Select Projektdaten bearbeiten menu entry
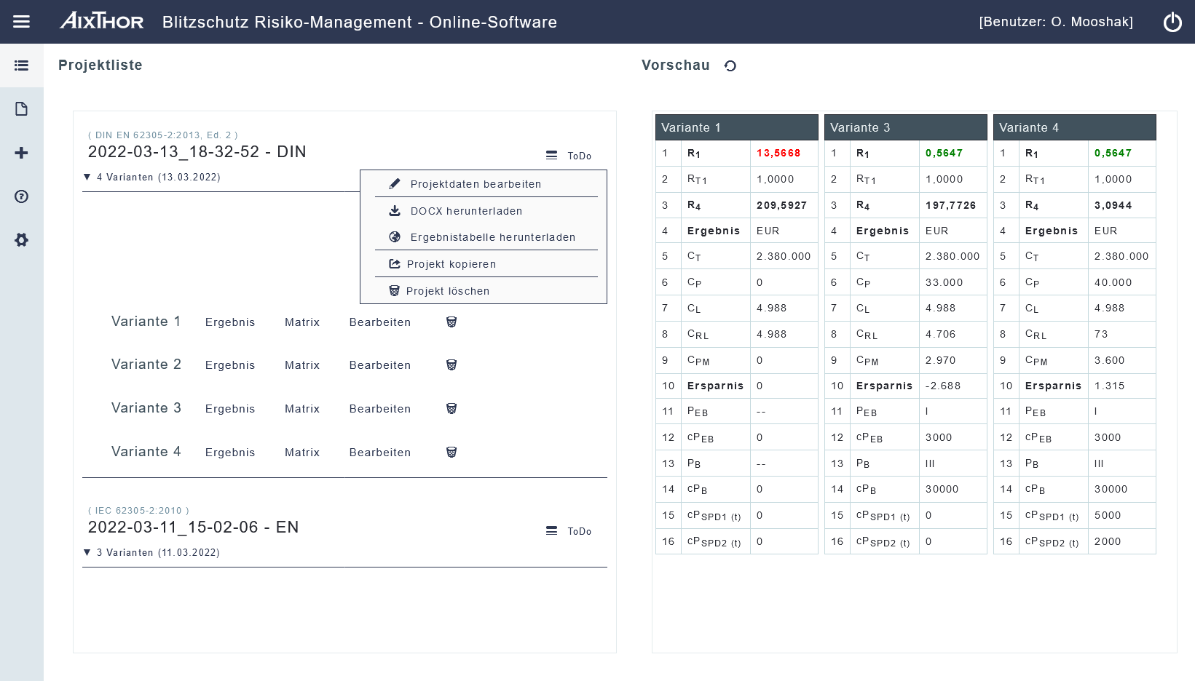The width and height of the screenshot is (1195, 681). pos(475,184)
